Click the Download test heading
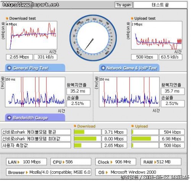191x182 pixels. (x=23, y=18)
